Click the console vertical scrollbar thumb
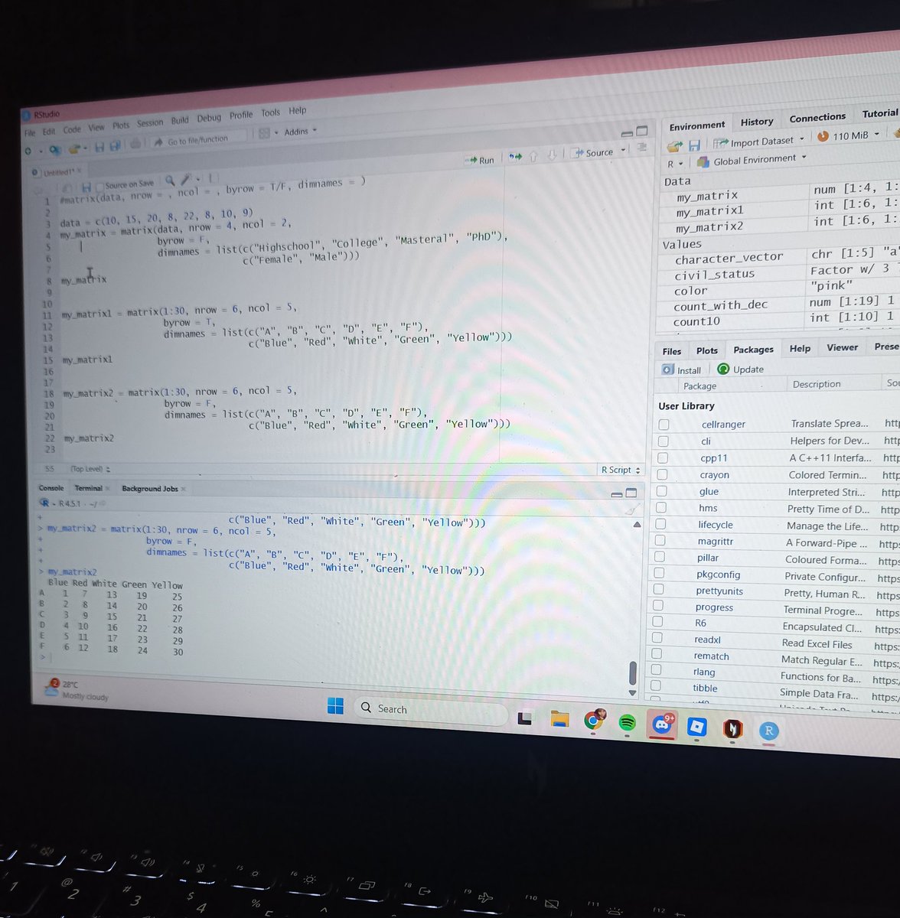This screenshot has height=918, width=900. 633,674
